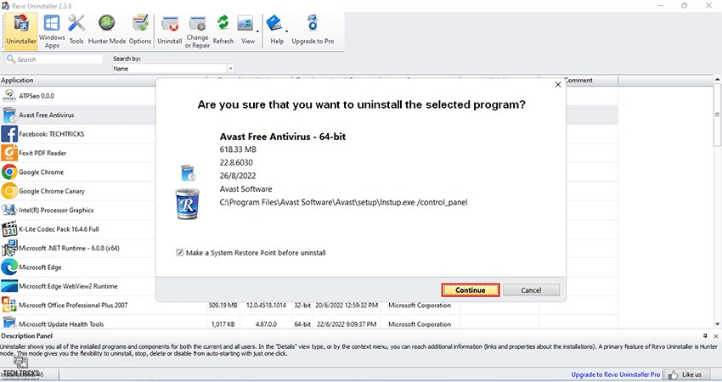The width and height of the screenshot is (722, 382).
Task: Open the Tools toolbar icon
Action: 76,31
